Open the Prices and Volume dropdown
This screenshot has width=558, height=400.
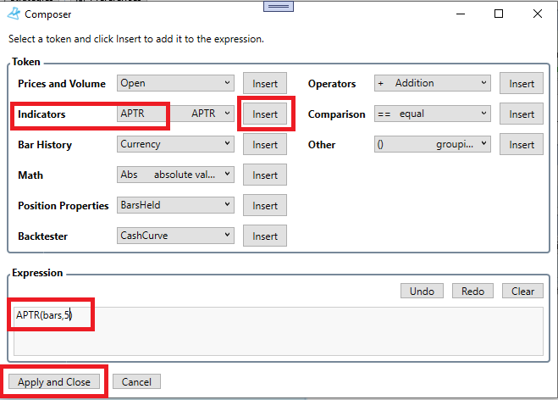(175, 83)
